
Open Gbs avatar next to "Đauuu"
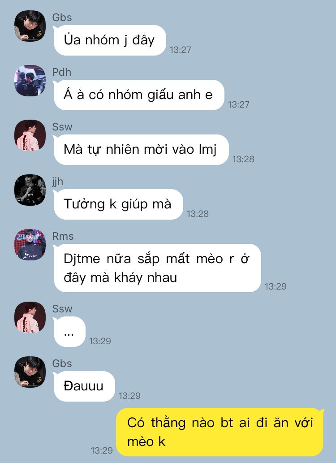pyautogui.click(x=30, y=372)
